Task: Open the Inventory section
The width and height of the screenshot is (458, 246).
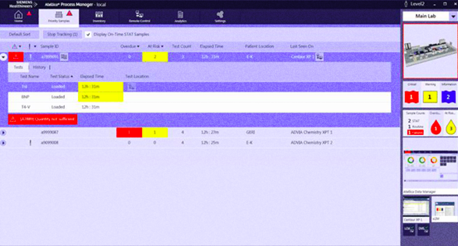Action: click(99, 16)
